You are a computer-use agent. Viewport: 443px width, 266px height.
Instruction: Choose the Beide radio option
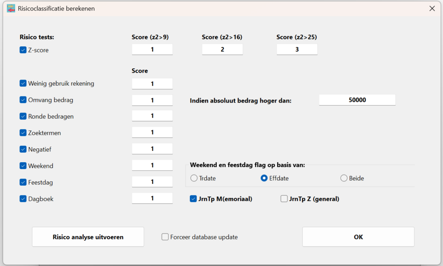click(344, 178)
